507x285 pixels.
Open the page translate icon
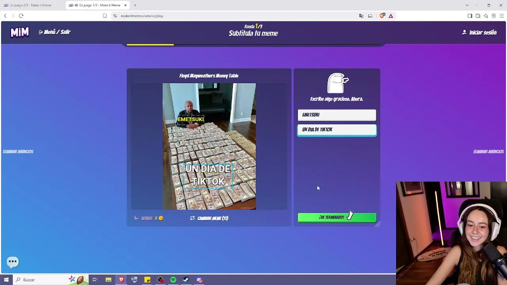(x=361, y=16)
